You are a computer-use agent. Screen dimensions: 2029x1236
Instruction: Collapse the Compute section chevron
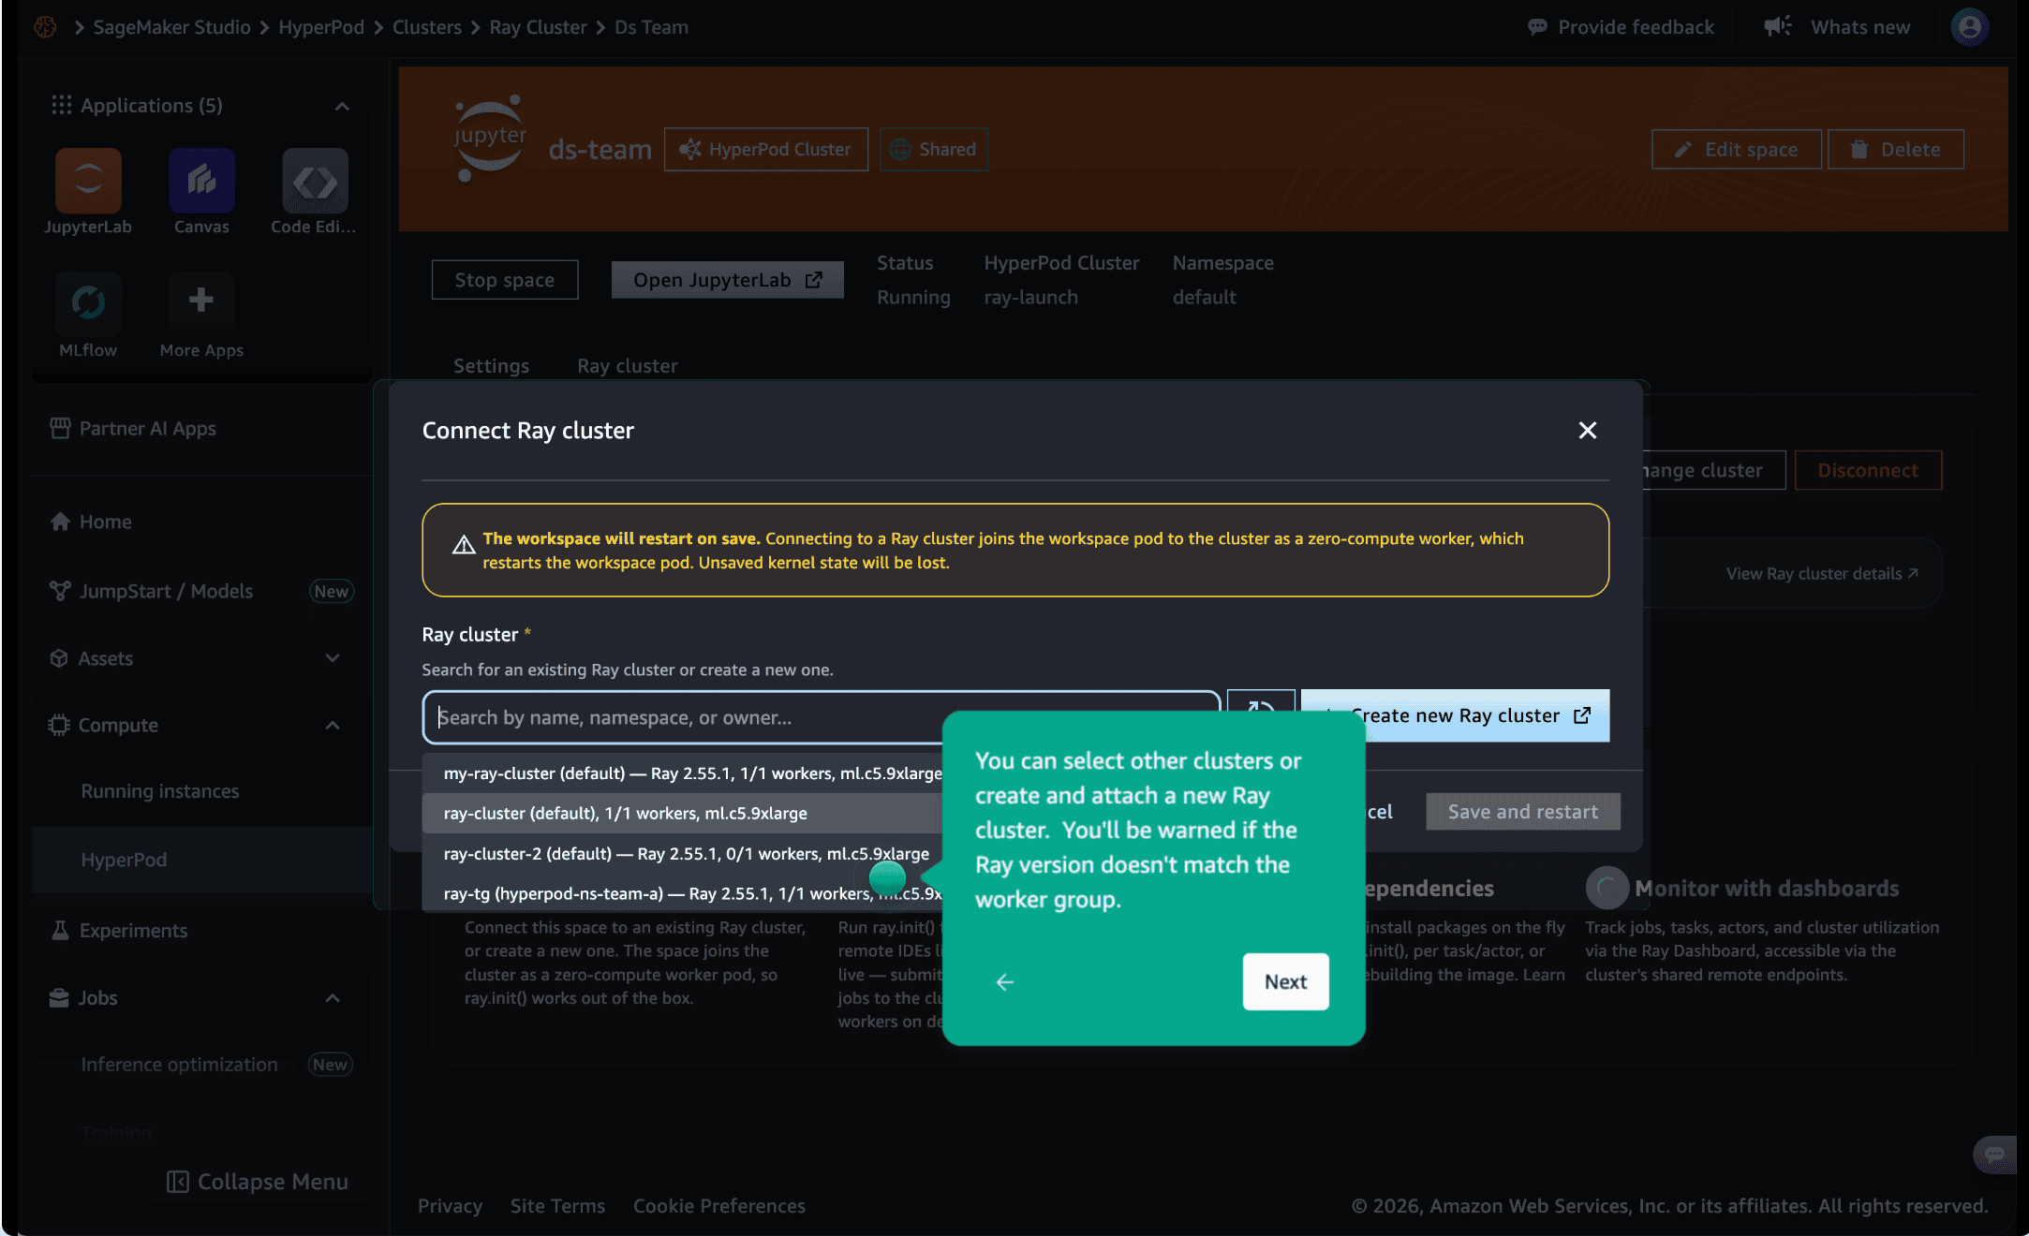click(333, 726)
